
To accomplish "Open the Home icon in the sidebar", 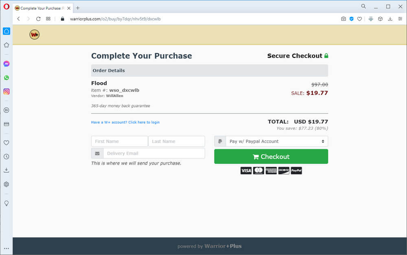I will pyautogui.click(x=7, y=31).
